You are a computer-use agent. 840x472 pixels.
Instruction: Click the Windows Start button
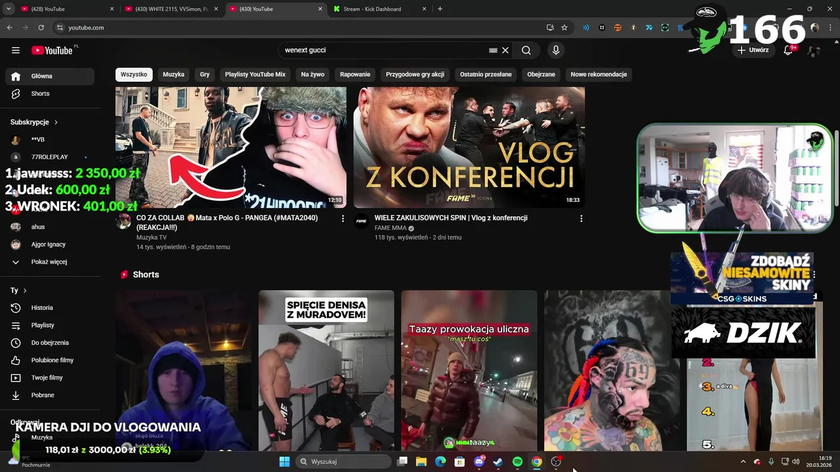284,462
